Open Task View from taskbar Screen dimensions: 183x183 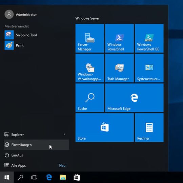[34, 177]
